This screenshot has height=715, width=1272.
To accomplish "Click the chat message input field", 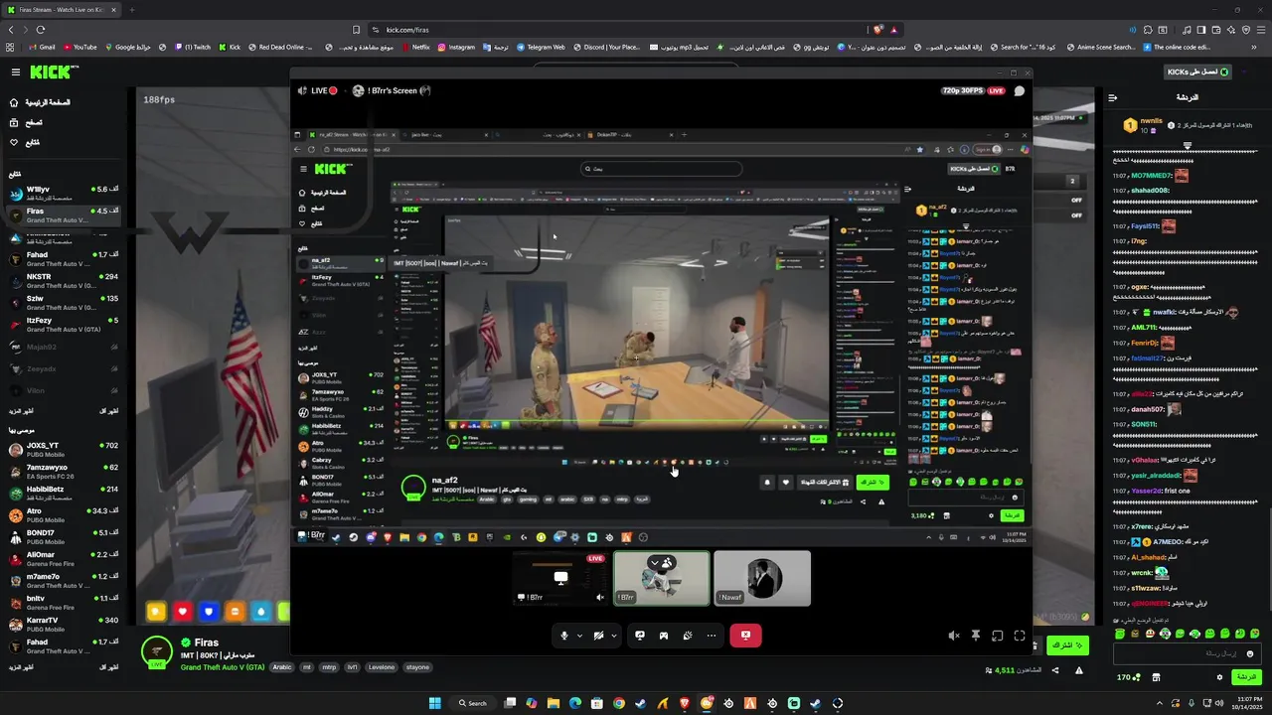I will click(1187, 653).
